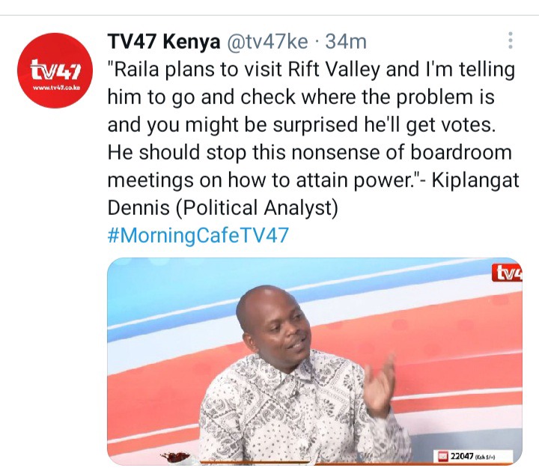Click the "(Political Analyst)" text in tweet
Image resolution: width=539 pixels, height=474 pixels.
click(x=257, y=207)
